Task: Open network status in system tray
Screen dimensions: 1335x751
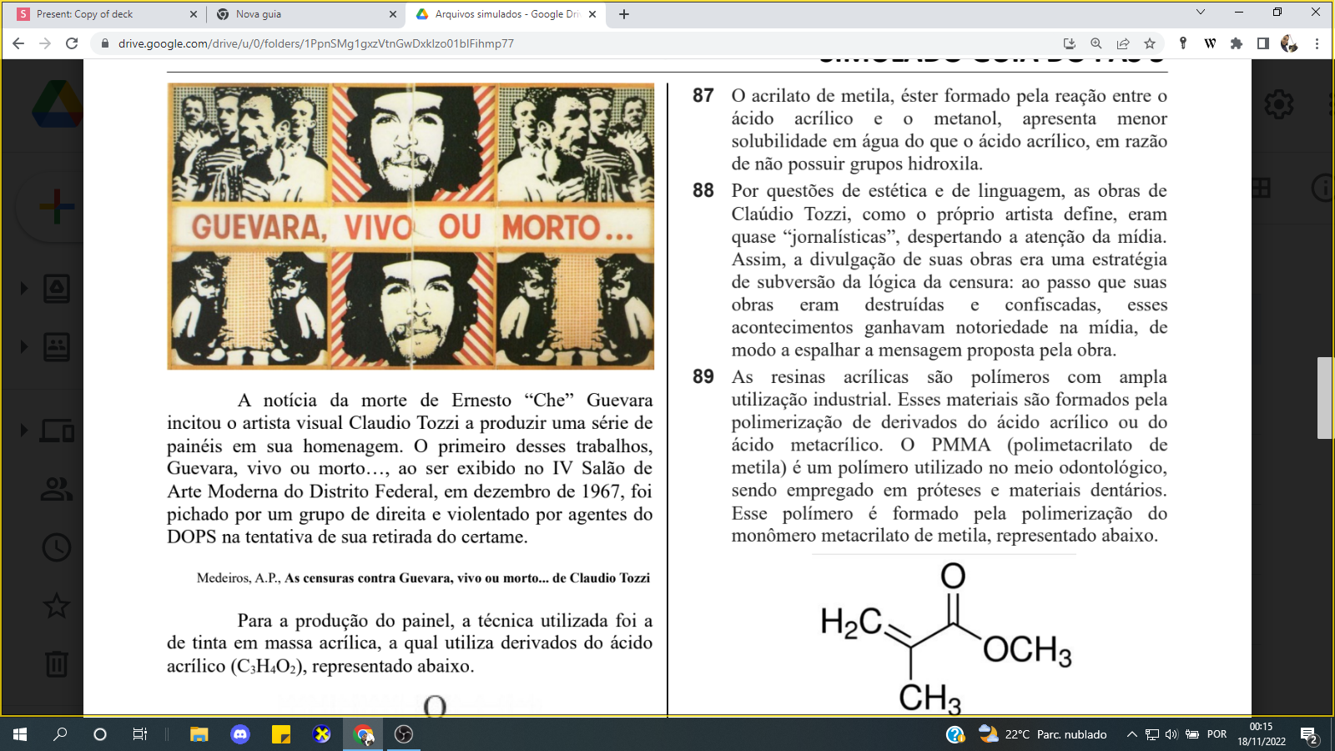Action: click(x=1152, y=734)
